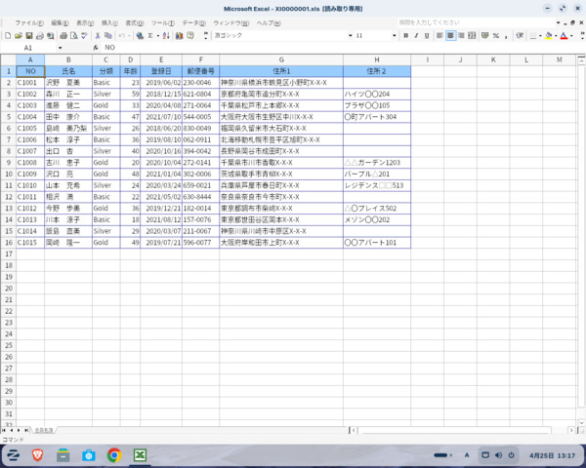This screenshot has height=468, width=586.
Task: Apply the red font color
Action: [x=565, y=36]
